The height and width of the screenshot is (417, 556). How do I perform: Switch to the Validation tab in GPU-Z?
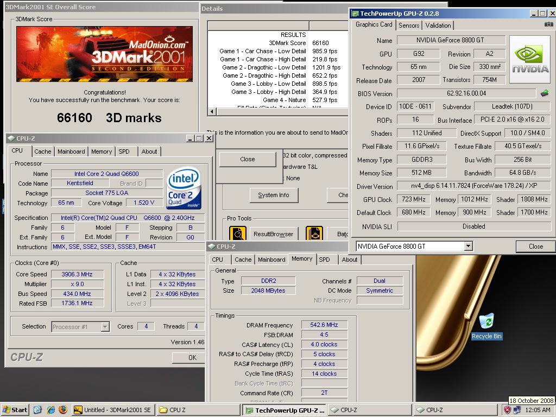438,25
